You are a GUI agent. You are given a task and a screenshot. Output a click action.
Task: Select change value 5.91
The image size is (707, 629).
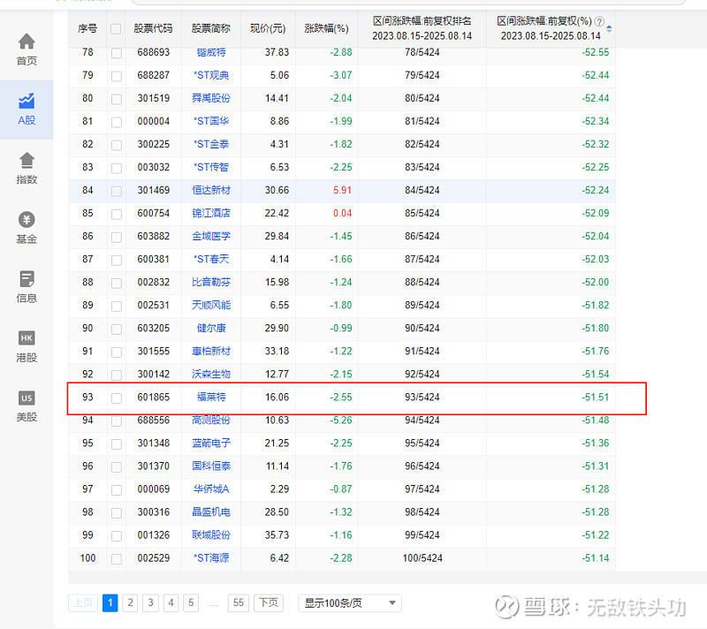click(x=342, y=190)
